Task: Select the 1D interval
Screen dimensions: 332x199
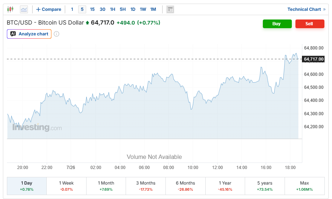Action: [x=133, y=9]
